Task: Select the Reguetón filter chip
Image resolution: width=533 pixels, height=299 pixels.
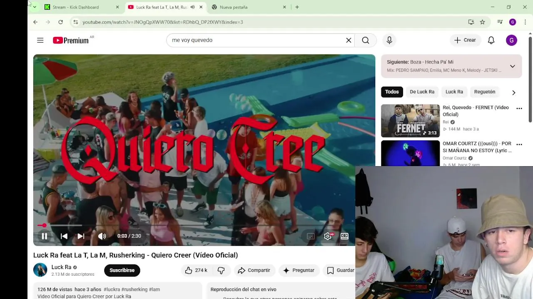Action: (485, 92)
